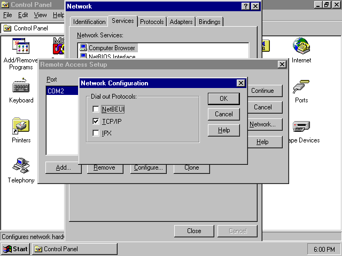The height and width of the screenshot is (256, 342).
Task: Open the File menu in Control Panel
Action: coord(7,15)
